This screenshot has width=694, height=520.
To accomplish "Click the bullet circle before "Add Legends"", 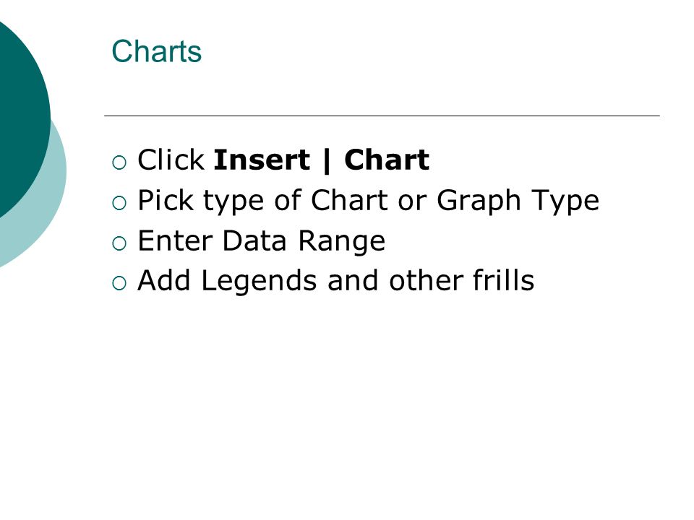I will (119, 283).
